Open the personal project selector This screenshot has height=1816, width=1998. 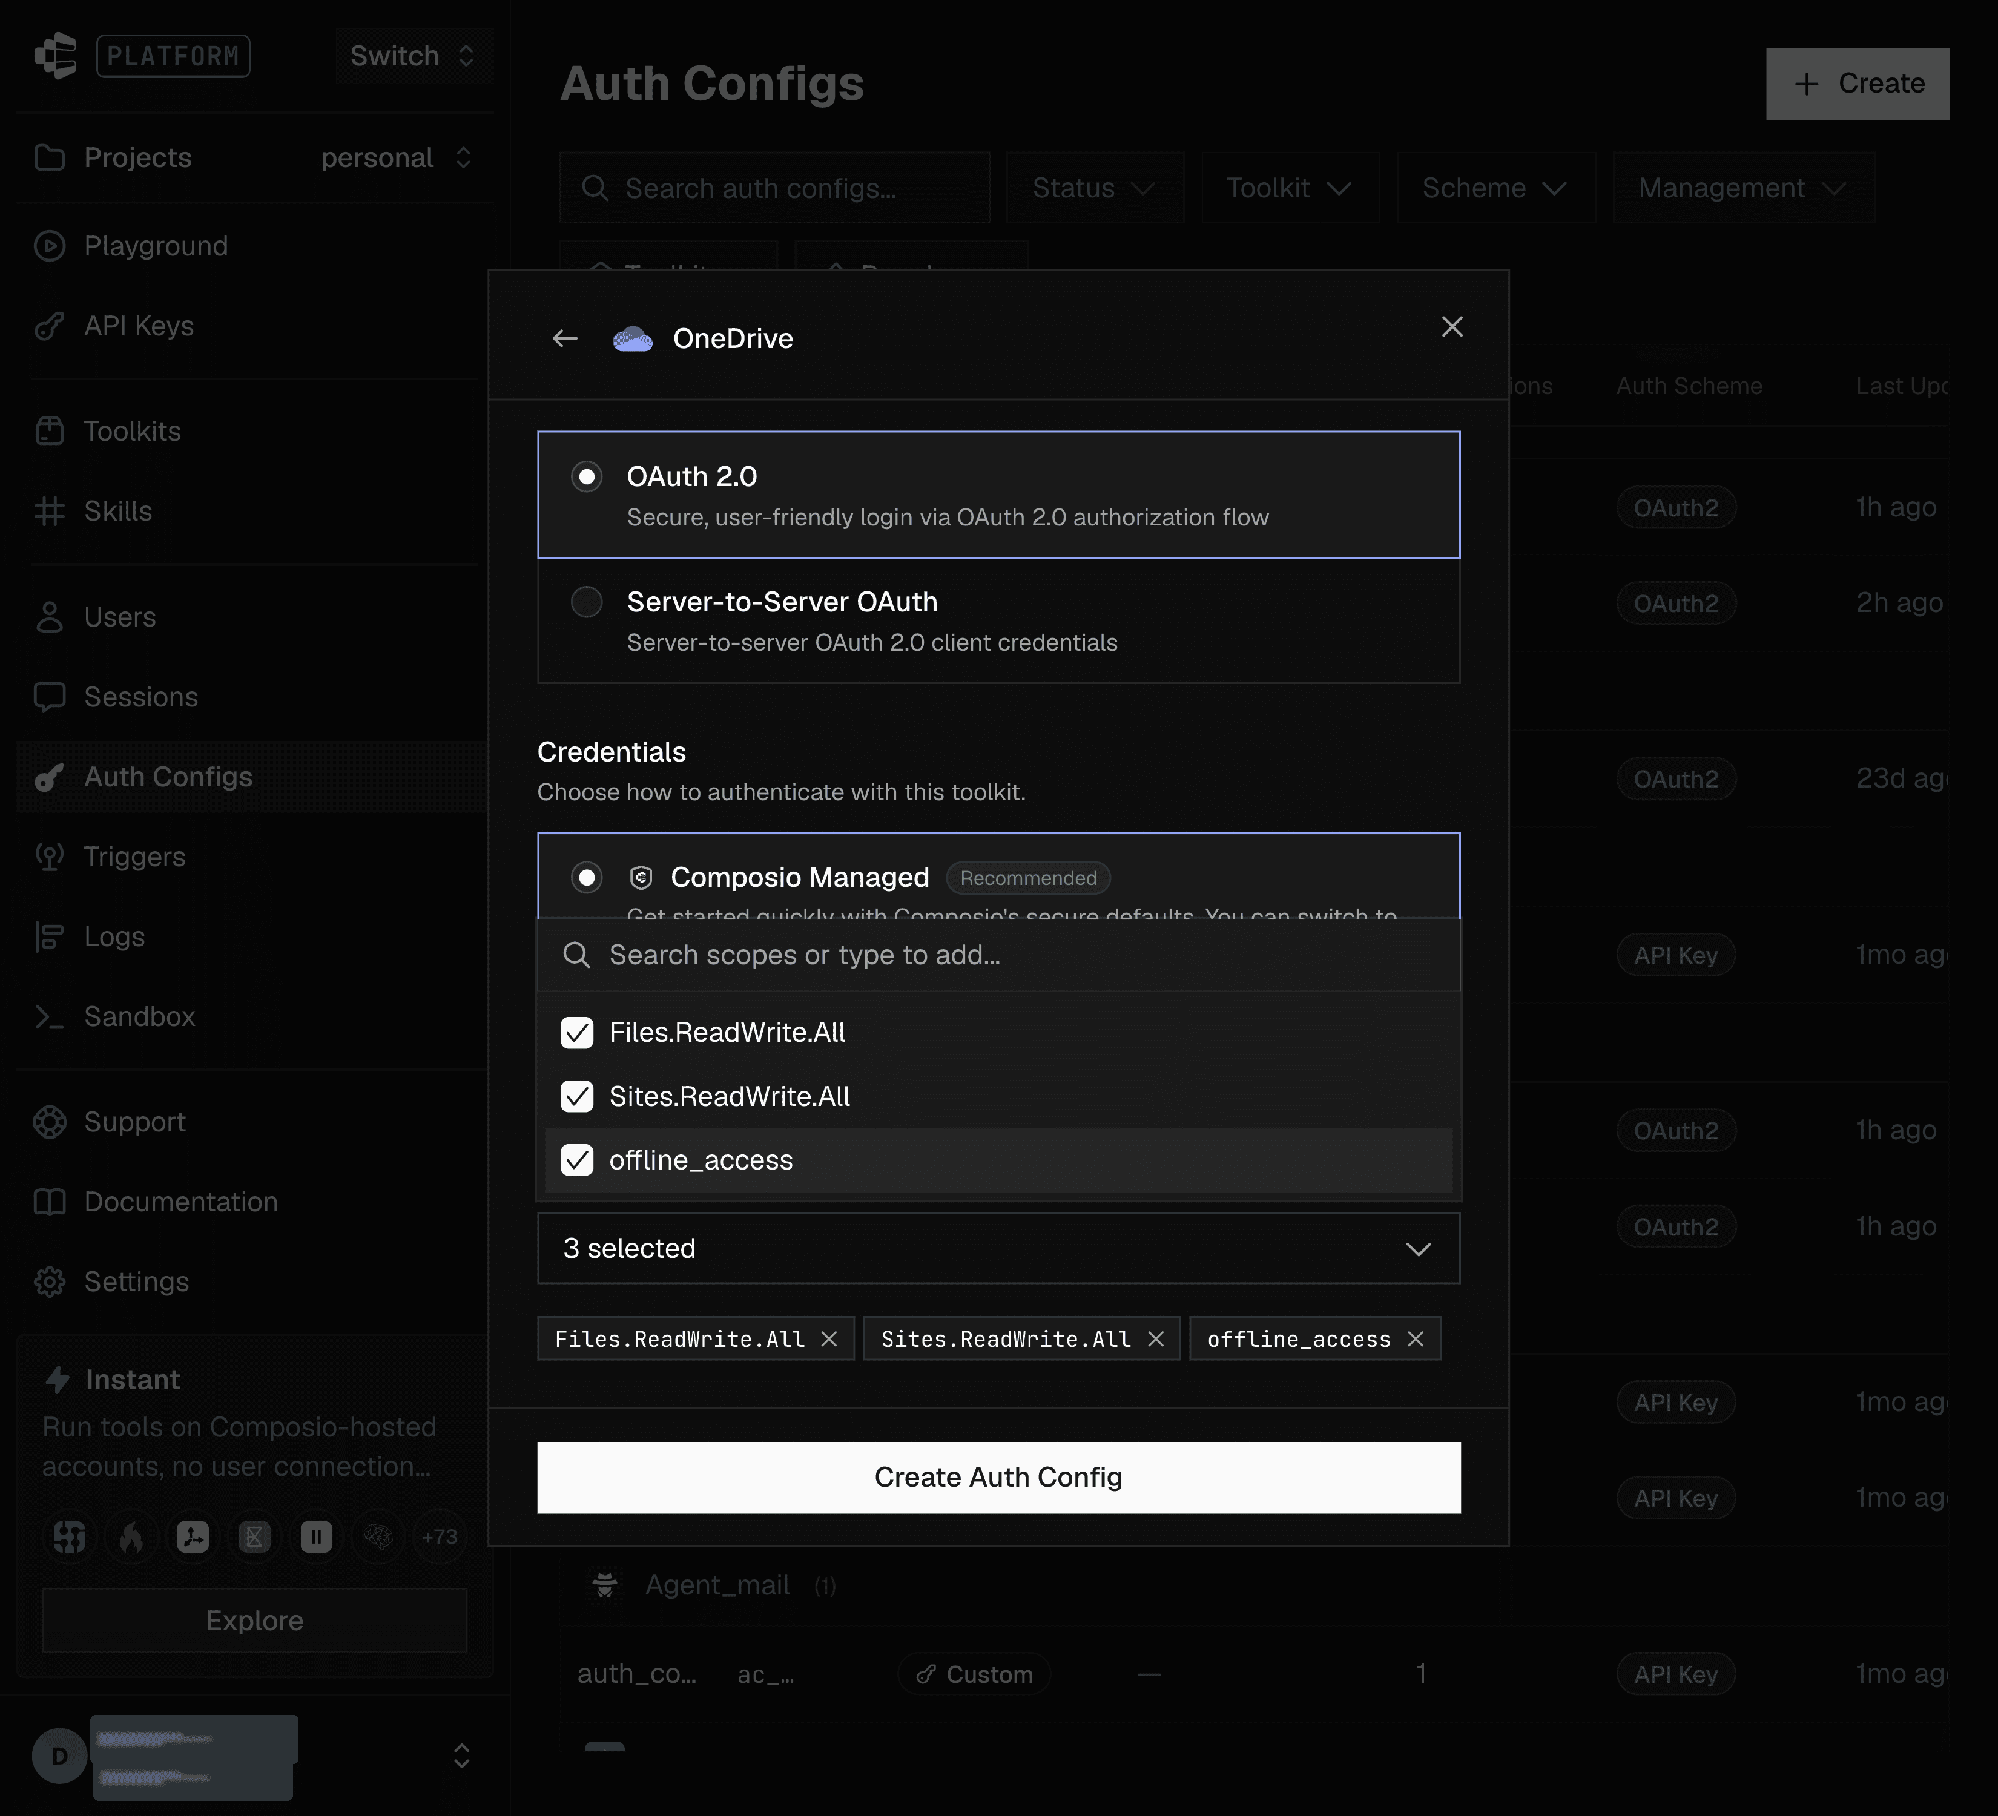[397, 157]
